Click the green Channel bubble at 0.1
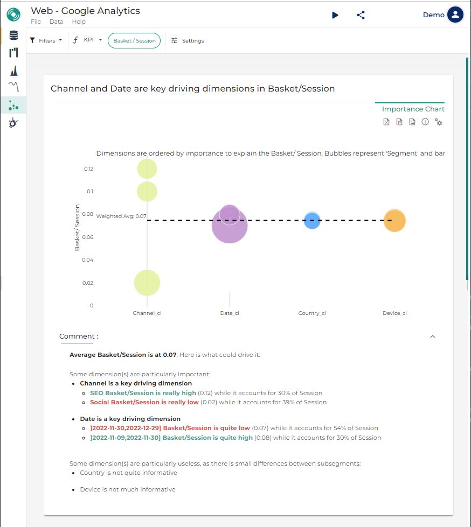 pyautogui.click(x=147, y=192)
